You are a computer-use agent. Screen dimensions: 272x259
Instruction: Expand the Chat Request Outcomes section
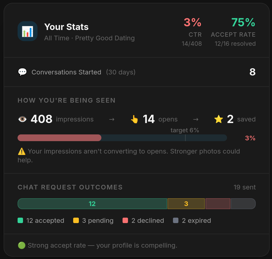[x=70, y=187]
